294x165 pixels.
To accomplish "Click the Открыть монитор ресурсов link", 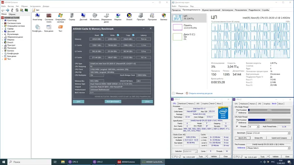I will 201,93.
